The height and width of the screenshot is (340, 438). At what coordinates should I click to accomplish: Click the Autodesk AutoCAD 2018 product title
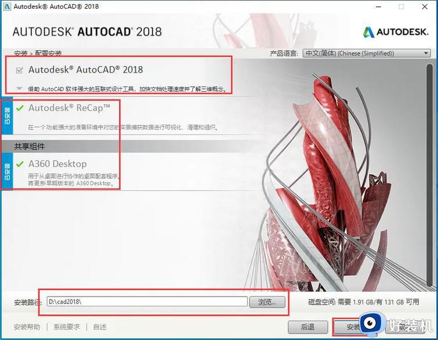point(86,70)
